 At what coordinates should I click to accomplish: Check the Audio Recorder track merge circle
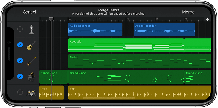tap(20, 29)
